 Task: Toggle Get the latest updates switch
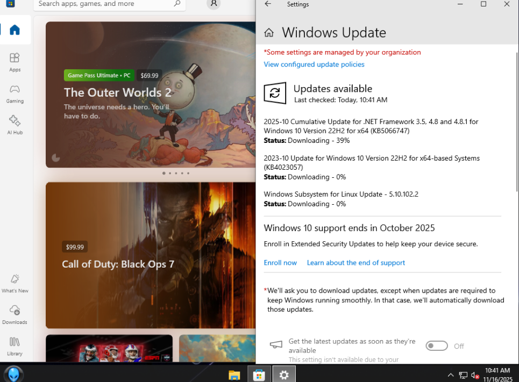click(437, 346)
